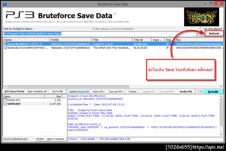Click Open in Explorer button
226x151 pixels.
coord(56,139)
